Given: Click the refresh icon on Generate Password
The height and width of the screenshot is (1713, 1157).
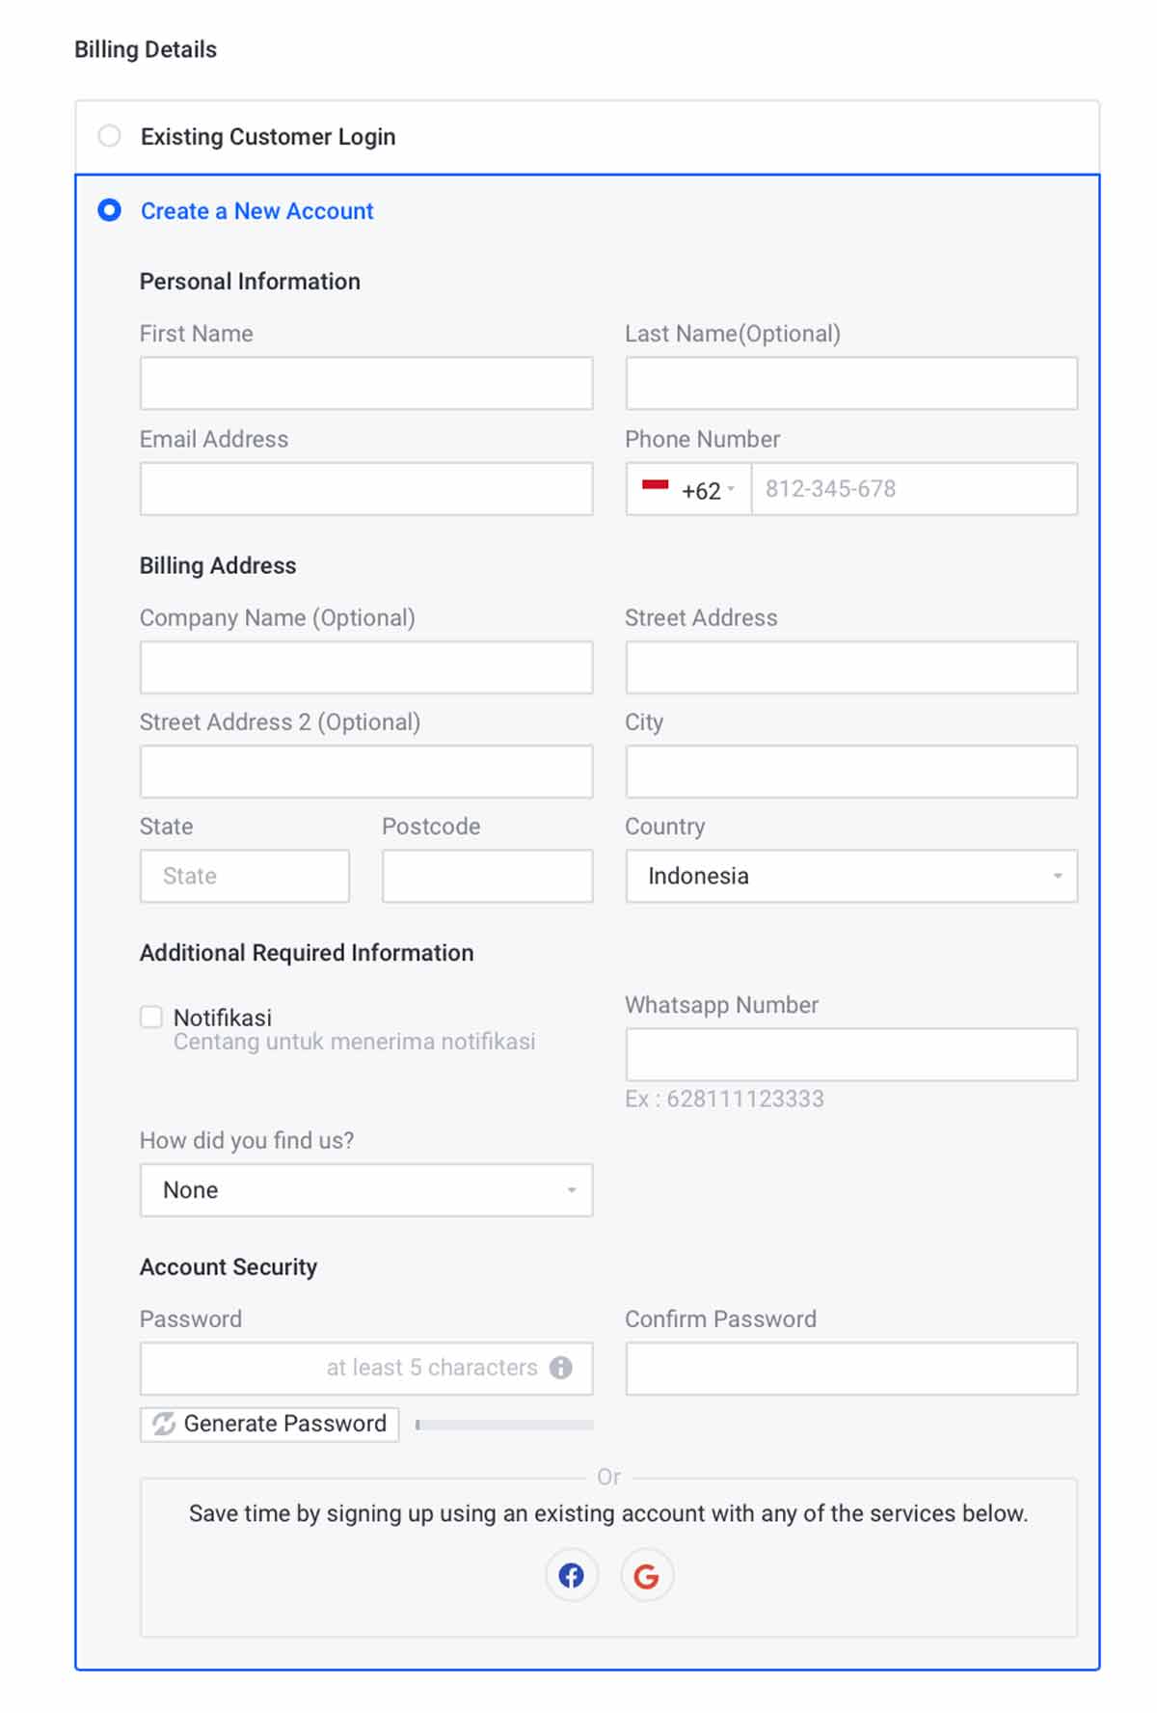Looking at the screenshot, I should click(162, 1423).
